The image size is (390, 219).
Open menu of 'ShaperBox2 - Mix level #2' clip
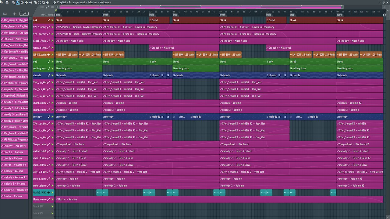[x=338, y=144]
